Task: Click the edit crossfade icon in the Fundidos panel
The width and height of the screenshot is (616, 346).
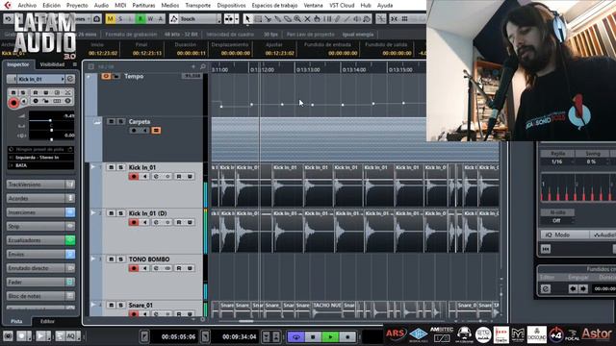Action: coord(546,288)
